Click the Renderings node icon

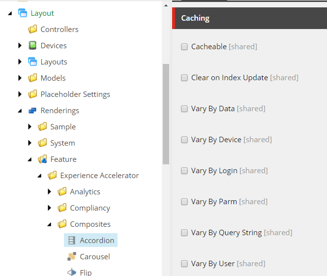pyautogui.click(x=32, y=110)
